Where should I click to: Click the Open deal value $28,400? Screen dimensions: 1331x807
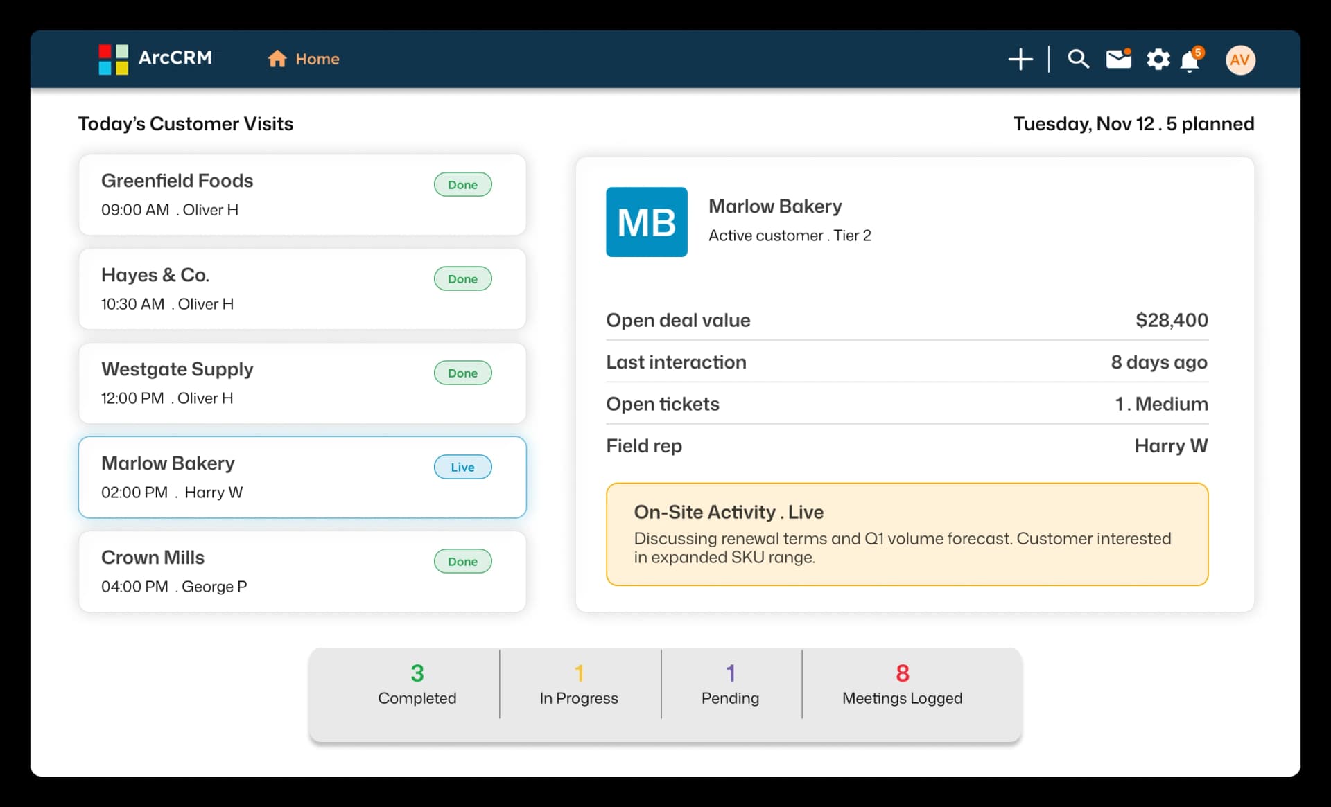coord(1172,320)
